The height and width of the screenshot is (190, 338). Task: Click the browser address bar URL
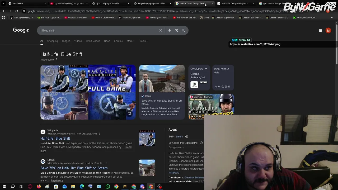point(158,11)
